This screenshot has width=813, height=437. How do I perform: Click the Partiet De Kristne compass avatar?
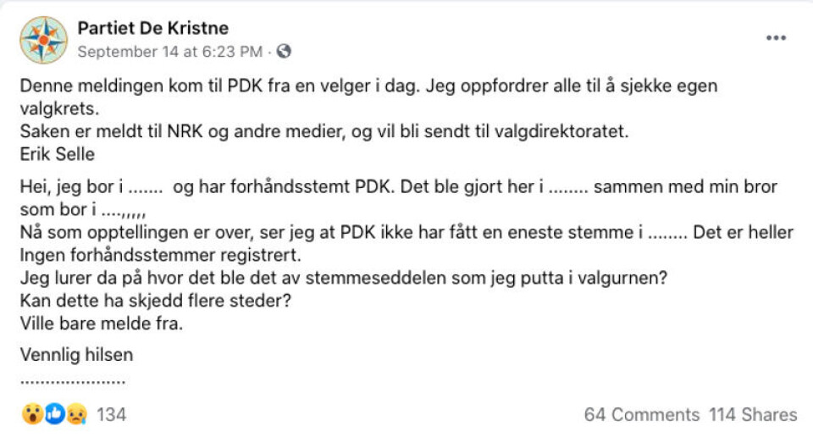(44, 39)
